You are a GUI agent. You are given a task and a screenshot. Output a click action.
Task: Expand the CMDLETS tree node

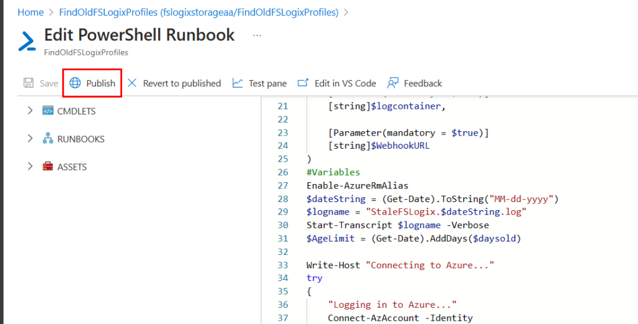[30, 111]
